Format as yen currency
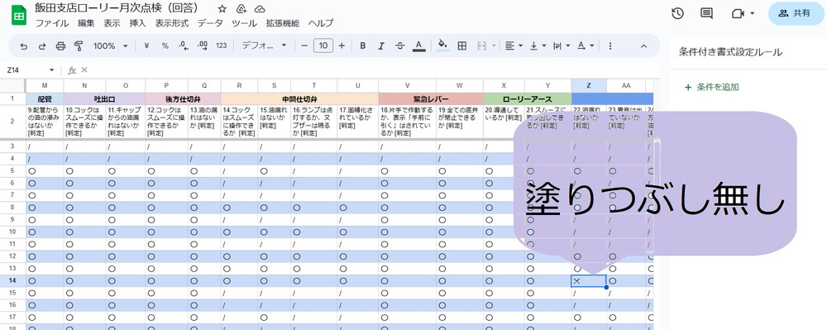This screenshot has width=827, height=330. pyautogui.click(x=146, y=45)
